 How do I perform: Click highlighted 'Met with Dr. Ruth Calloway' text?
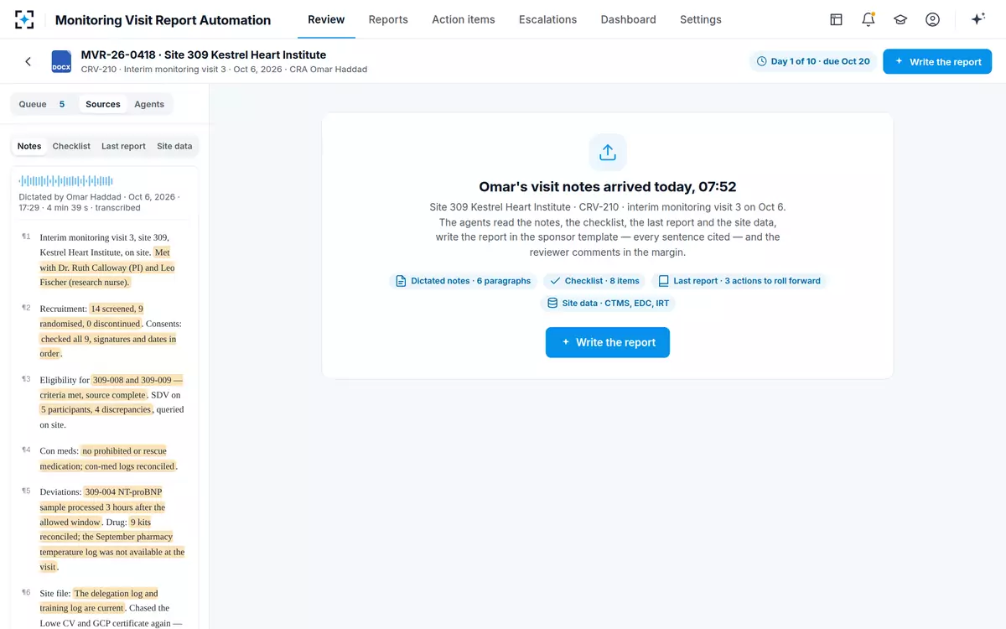(106, 268)
